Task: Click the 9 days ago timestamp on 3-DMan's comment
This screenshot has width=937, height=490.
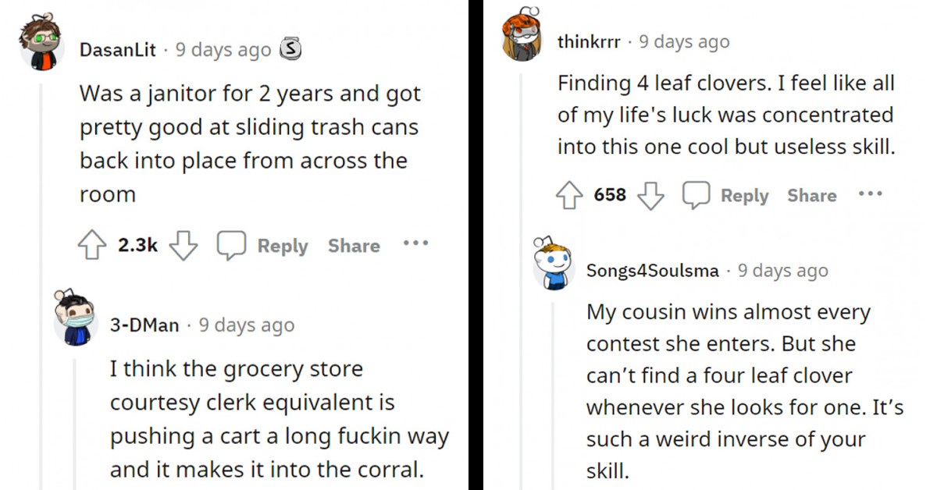Action: [246, 325]
